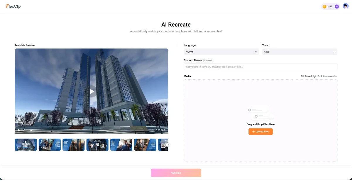
Task: Select the last visible template thumbnail
Action: pos(162,145)
